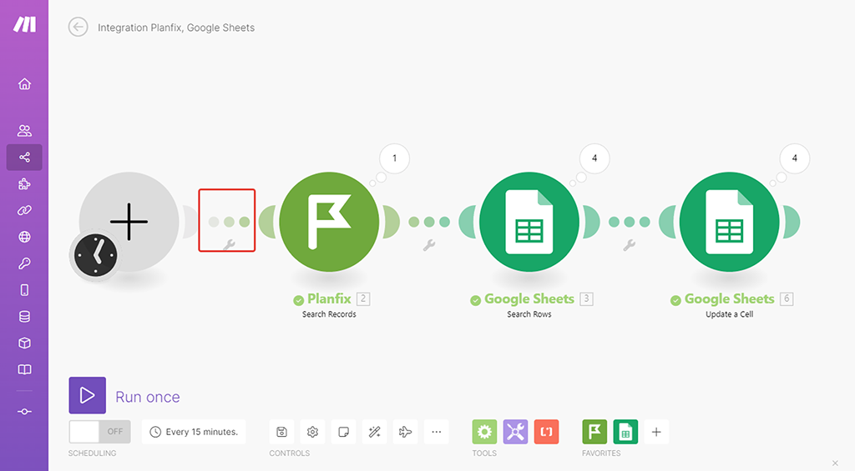Open Webhooks globe icon in sidebar

[24, 237]
